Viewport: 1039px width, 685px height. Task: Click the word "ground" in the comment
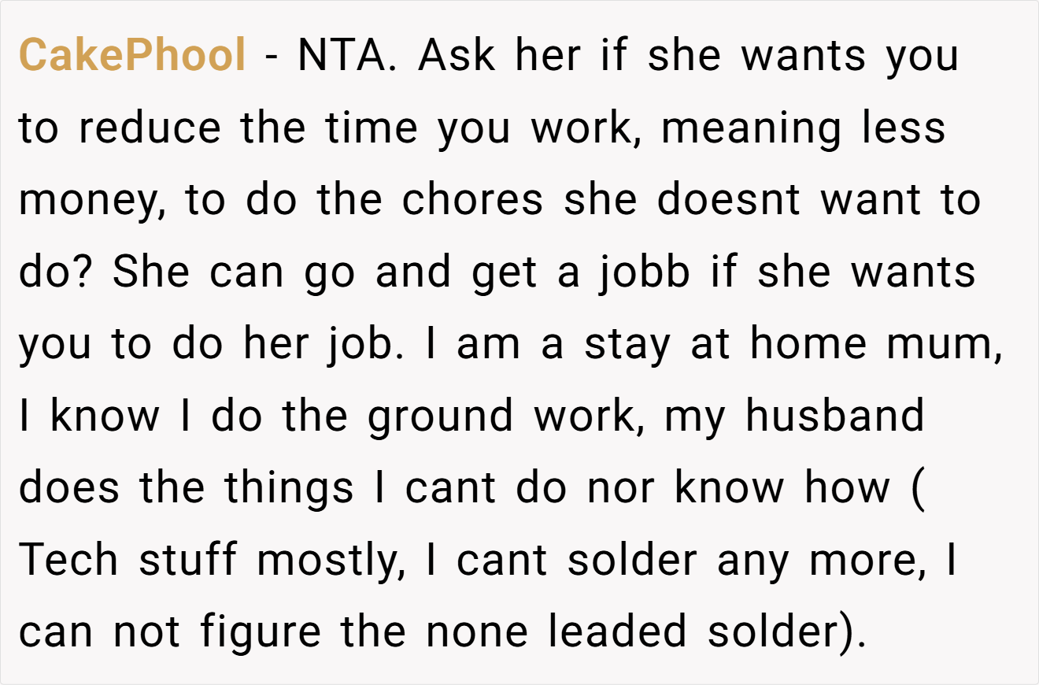(x=441, y=418)
